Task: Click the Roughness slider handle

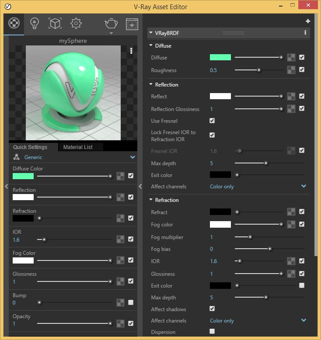Action: [259, 70]
